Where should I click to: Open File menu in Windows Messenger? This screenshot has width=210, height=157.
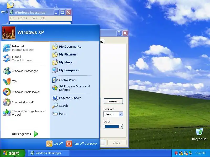(12, 18)
